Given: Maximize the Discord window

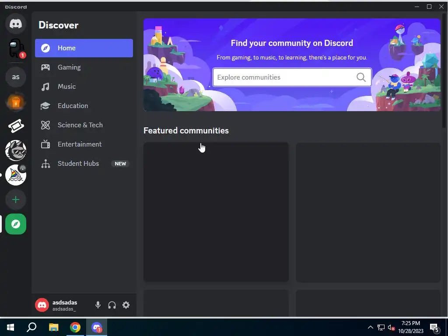Looking at the screenshot, I should coord(429,7).
